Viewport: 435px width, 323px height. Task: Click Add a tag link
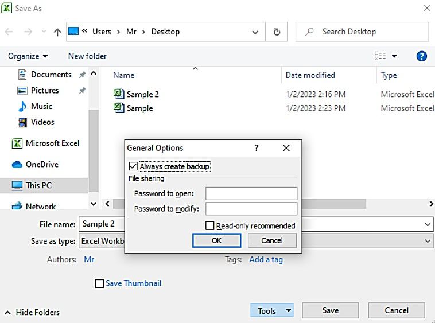pyautogui.click(x=266, y=259)
